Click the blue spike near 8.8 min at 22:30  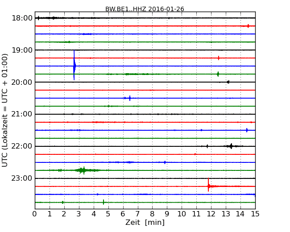[165, 162]
